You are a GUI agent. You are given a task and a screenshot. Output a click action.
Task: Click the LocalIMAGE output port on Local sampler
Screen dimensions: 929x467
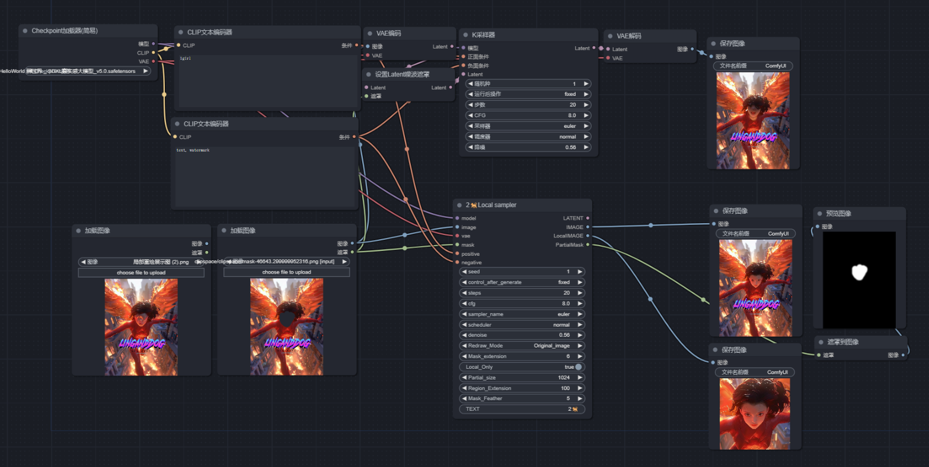(588, 236)
